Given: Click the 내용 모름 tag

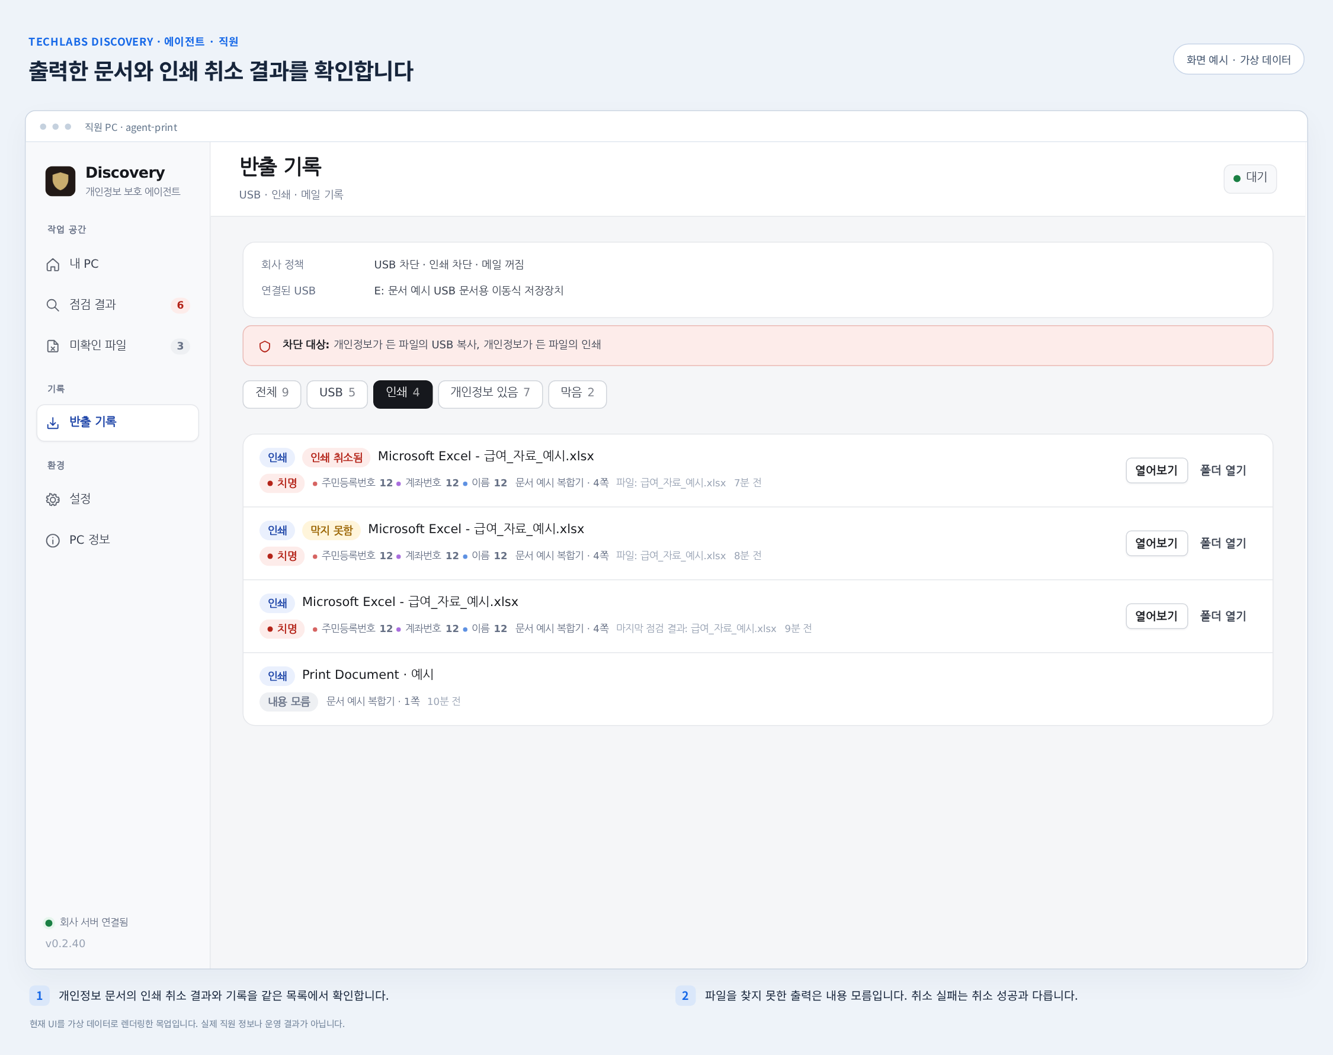Looking at the screenshot, I should 289,703.
